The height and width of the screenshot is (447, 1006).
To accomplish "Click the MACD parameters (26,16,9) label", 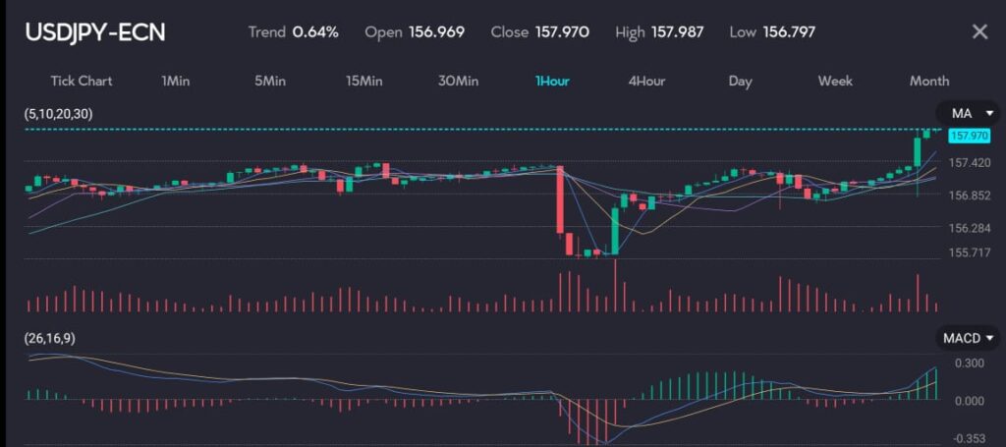I will point(51,338).
